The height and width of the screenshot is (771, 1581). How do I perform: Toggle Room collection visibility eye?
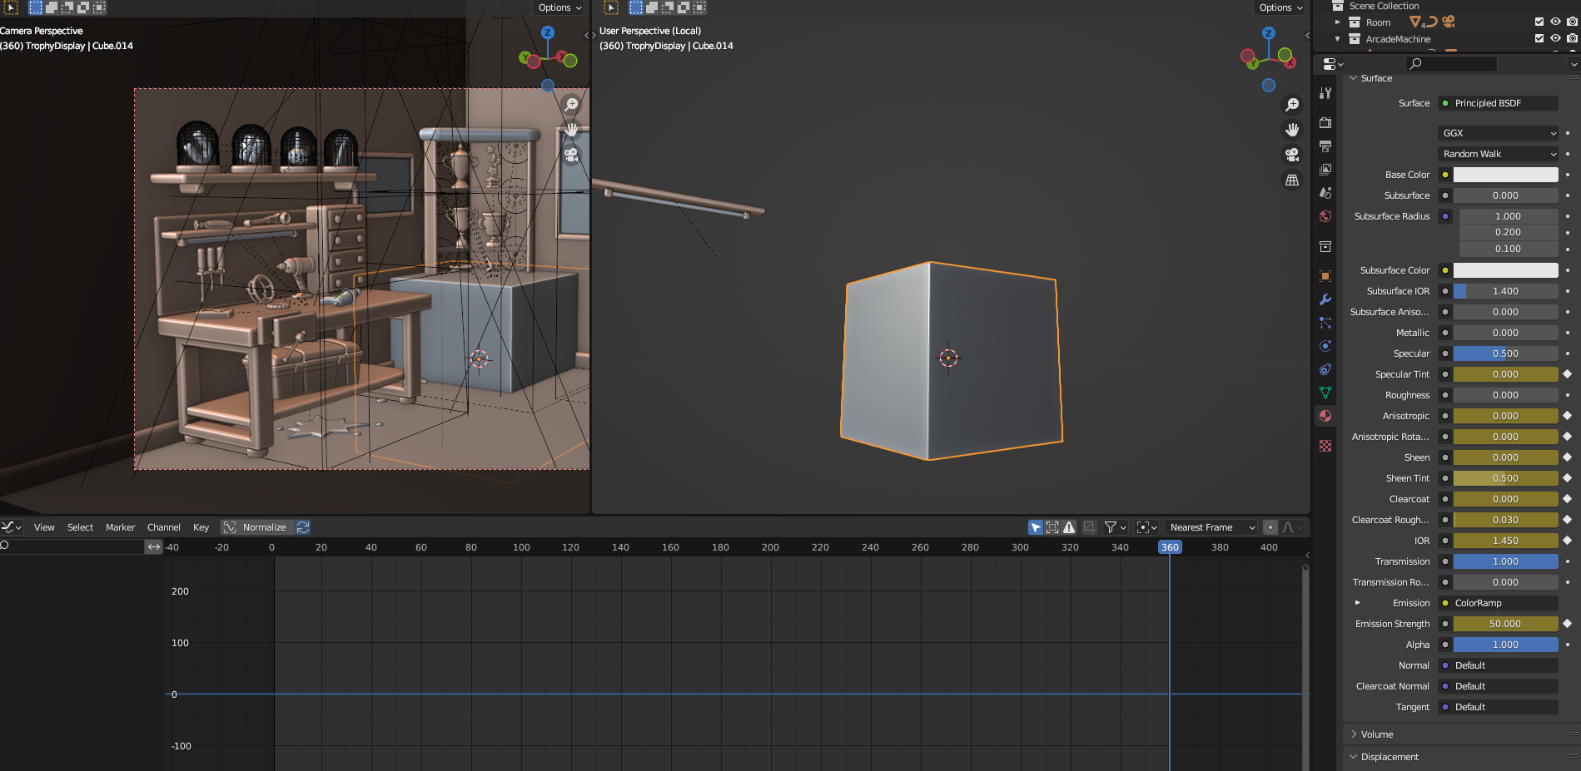(x=1555, y=22)
